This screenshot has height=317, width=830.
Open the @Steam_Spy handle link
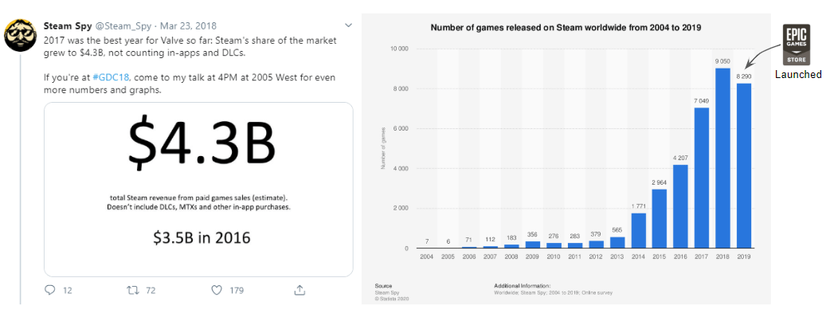(124, 26)
